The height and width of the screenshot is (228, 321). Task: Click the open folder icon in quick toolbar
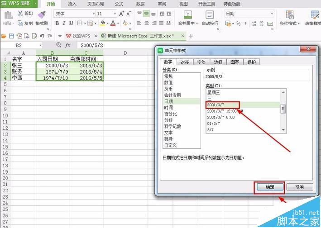coord(4,36)
